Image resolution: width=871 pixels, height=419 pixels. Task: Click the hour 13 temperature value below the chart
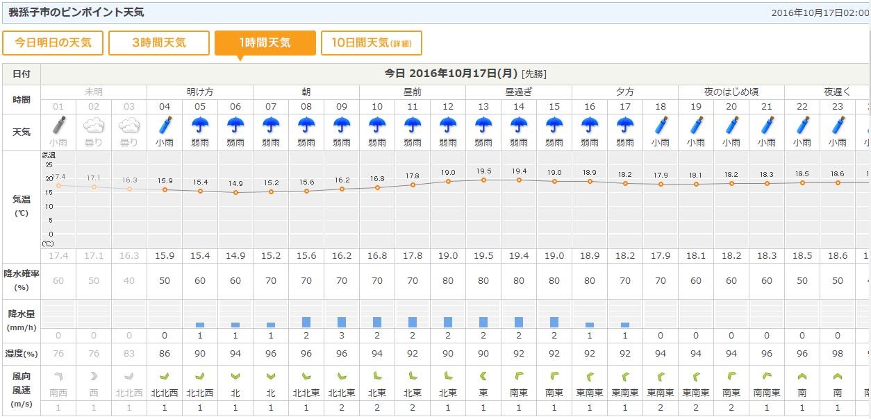coord(483,256)
